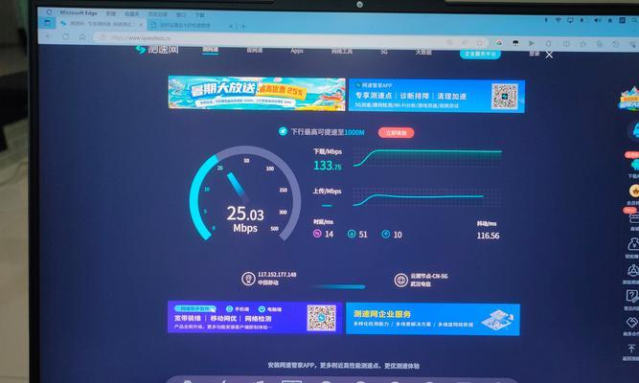The width and height of the screenshot is (639, 383).
Task: Open the sidebar money bag icon
Action: (x=633, y=244)
